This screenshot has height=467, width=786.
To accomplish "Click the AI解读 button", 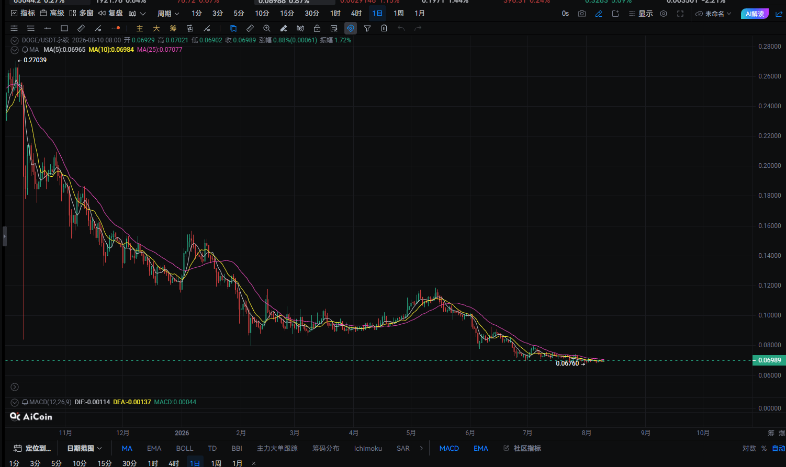I will (x=755, y=14).
